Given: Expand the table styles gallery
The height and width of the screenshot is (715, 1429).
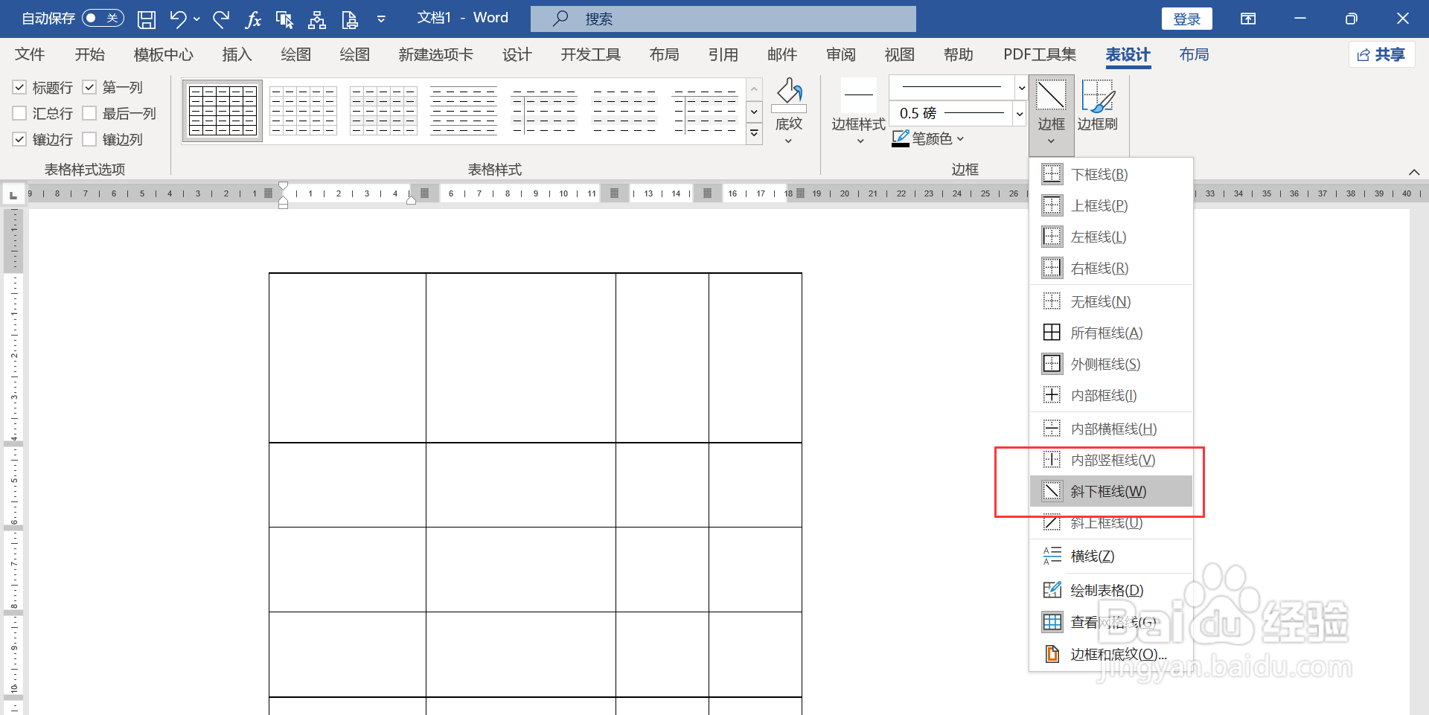Looking at the screenshot, I should point(754,134).
